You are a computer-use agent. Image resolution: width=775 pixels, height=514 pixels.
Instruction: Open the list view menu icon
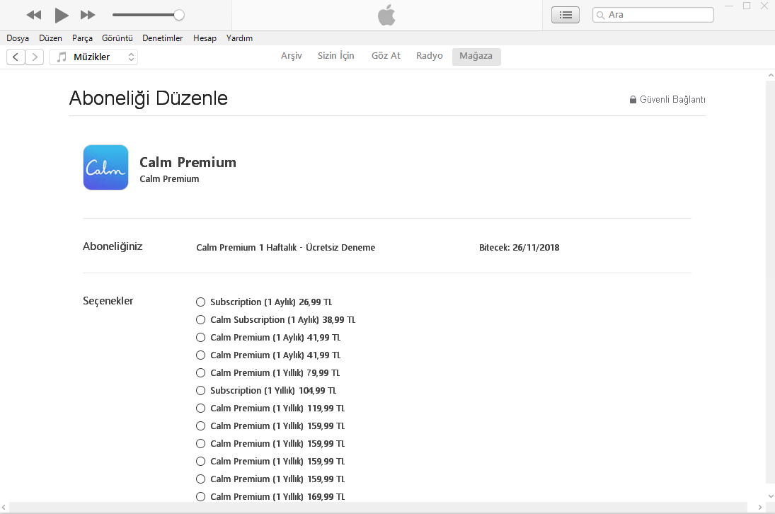tap(565, 15)
